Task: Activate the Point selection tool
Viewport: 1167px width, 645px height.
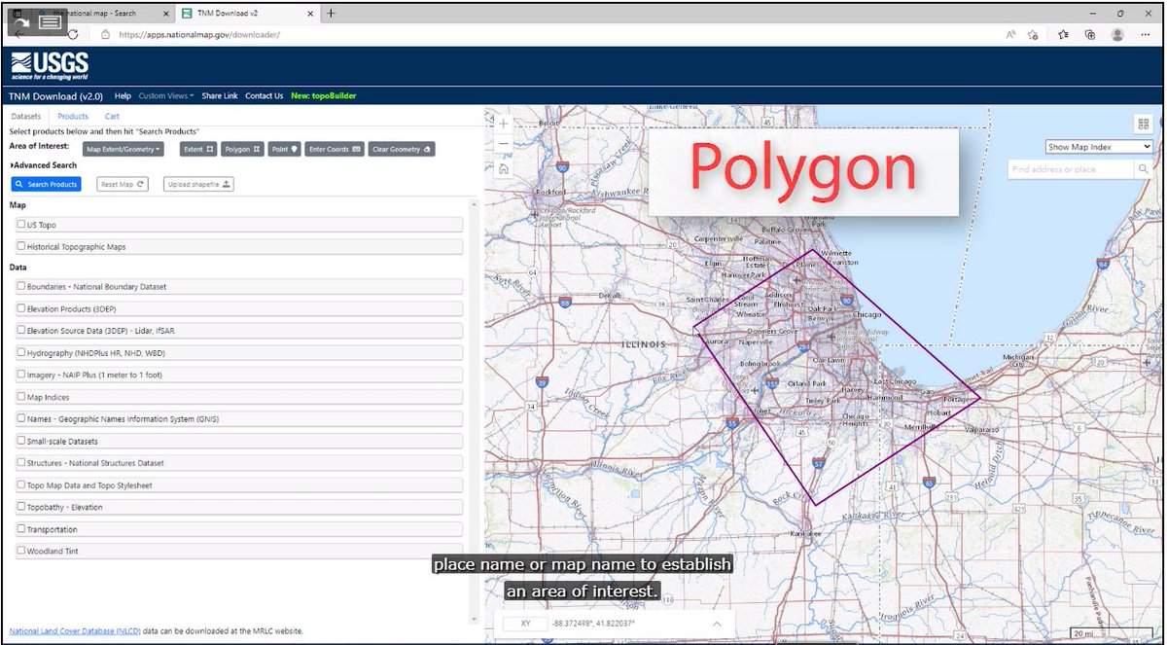Action: coord(284,149)
